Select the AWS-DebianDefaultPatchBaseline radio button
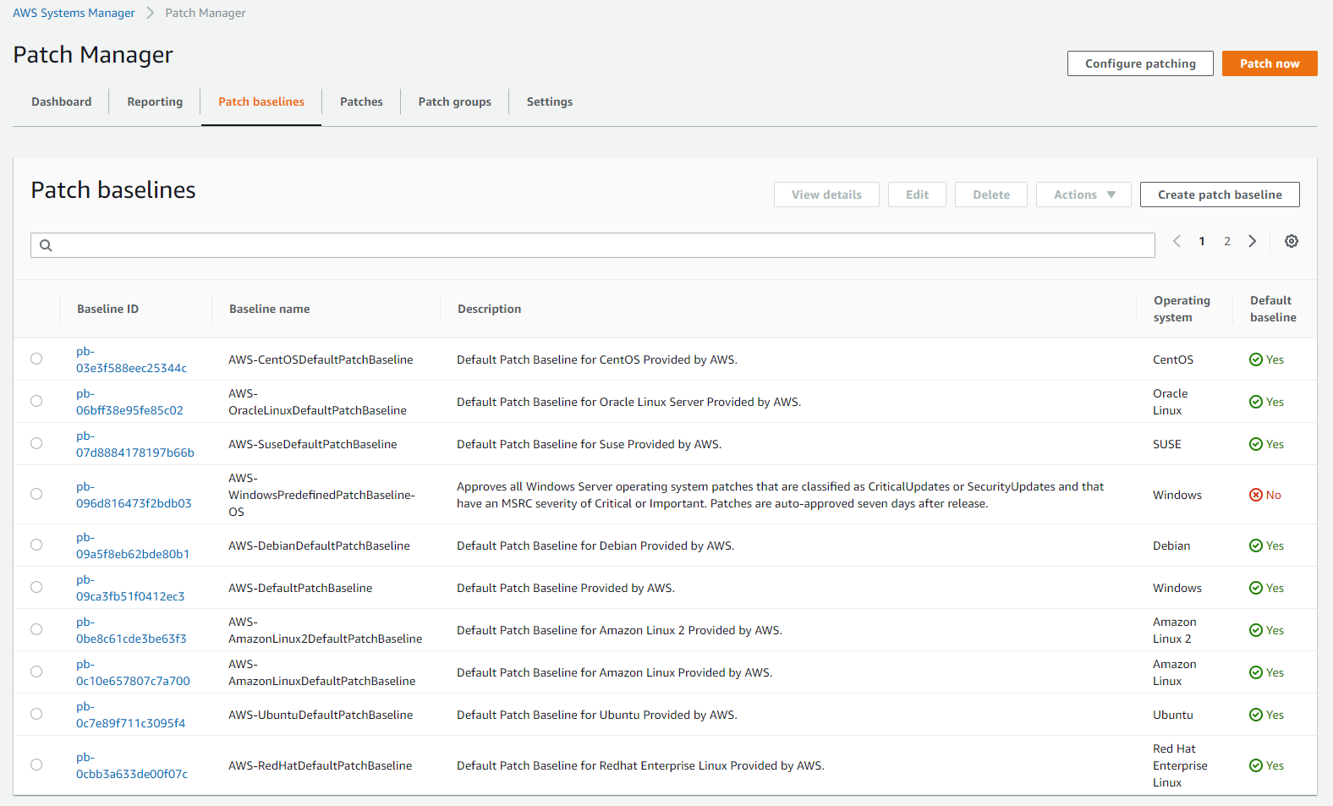 [36, 545]
